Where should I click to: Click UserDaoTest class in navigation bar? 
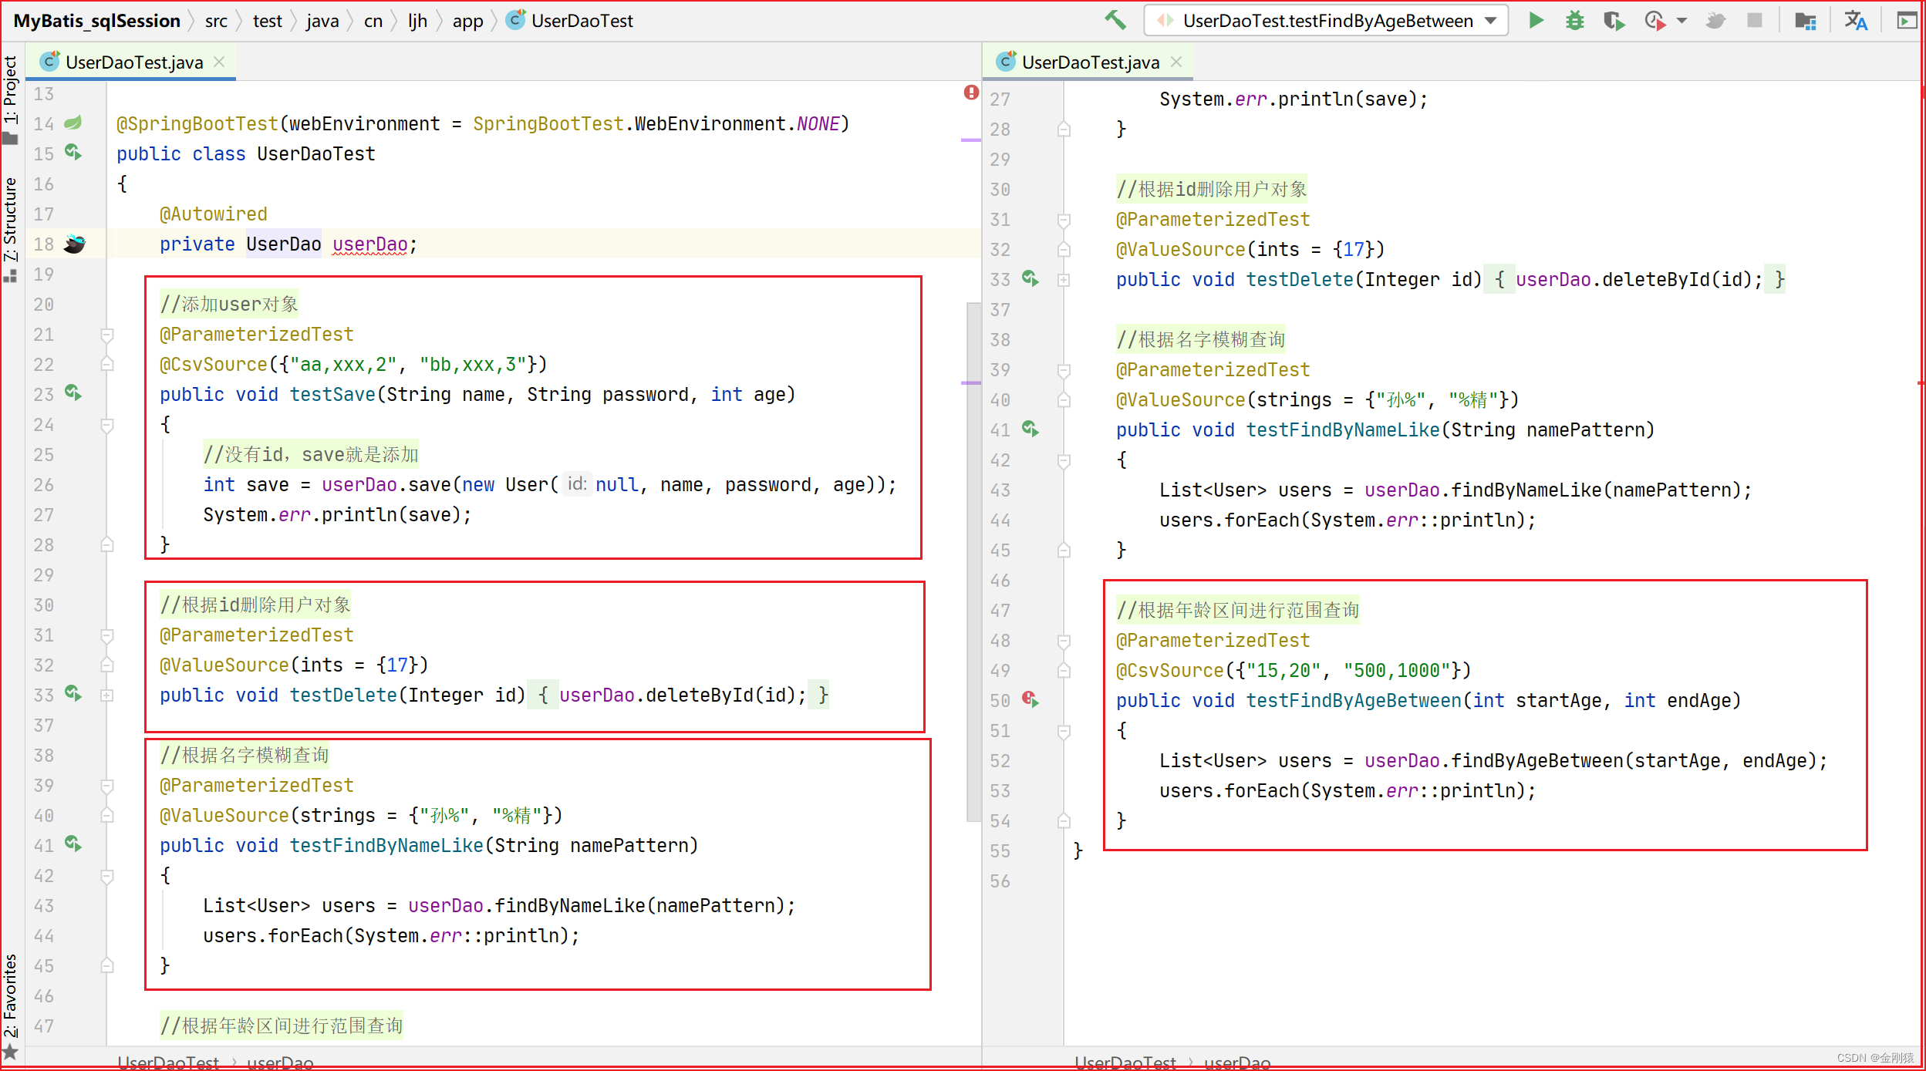click(571, 21)
